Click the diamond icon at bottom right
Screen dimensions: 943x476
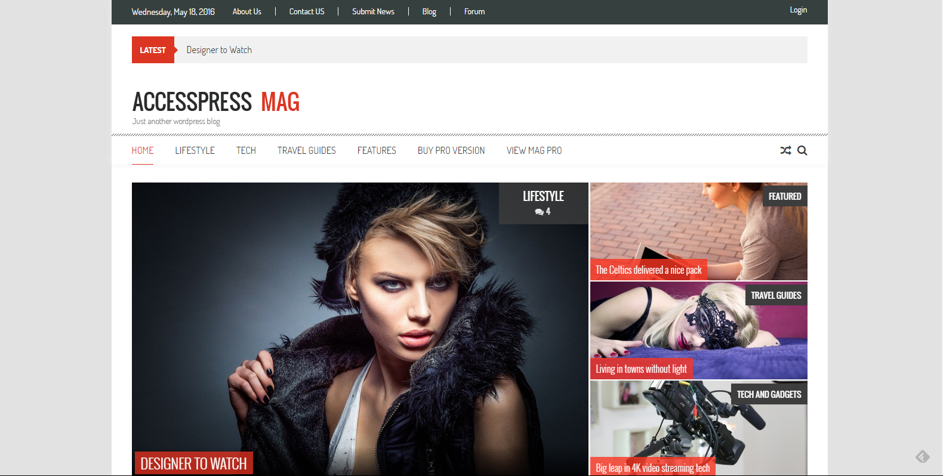922,457
